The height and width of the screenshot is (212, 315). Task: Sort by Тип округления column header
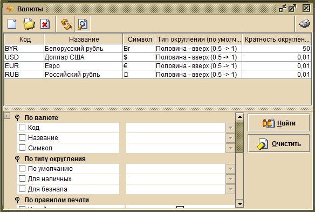tap(198, 39)
